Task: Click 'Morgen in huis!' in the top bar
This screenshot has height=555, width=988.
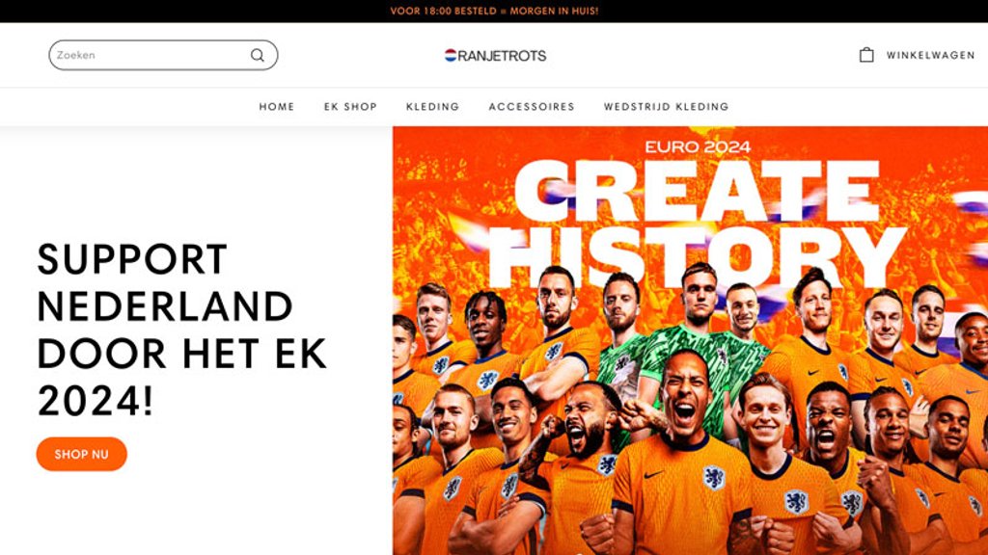Action: click(554, 11)
